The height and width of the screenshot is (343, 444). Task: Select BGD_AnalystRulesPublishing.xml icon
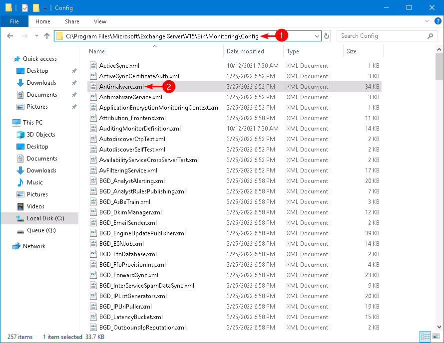[x=93, y=191]
